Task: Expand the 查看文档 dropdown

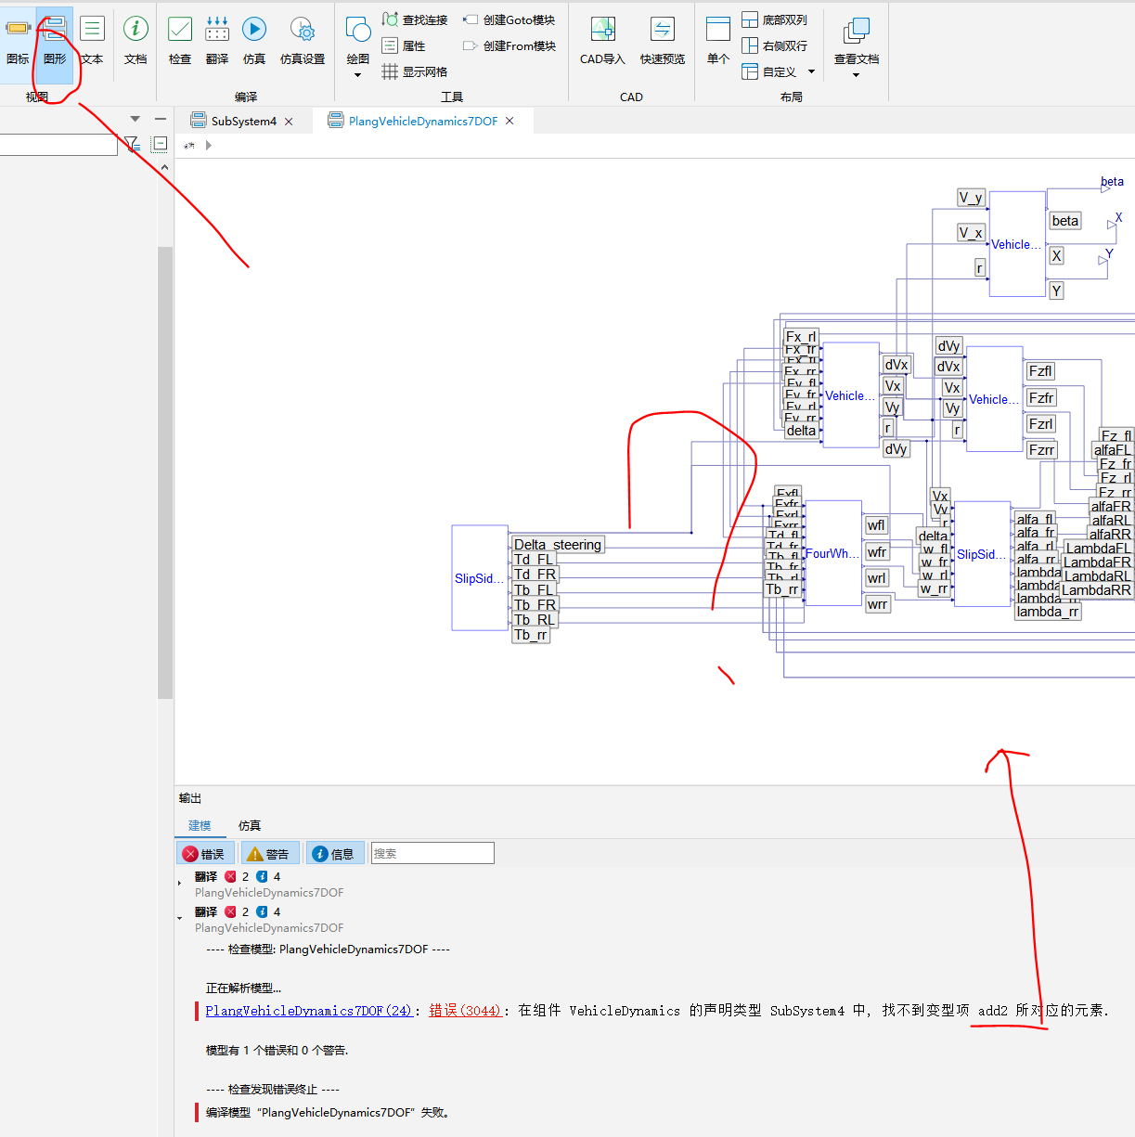Action: pyautogui.click(x=857, y=75)
